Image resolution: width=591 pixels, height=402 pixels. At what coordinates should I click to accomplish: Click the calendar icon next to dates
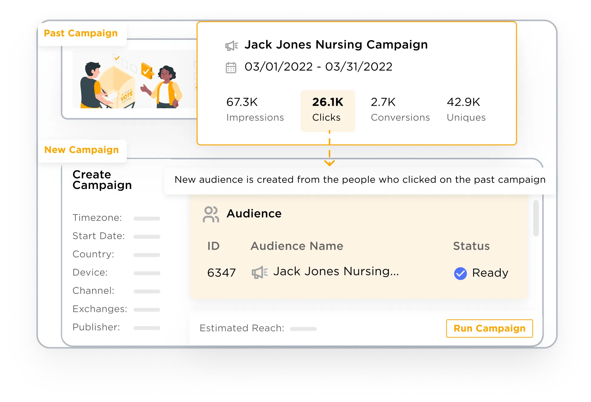(231, 67)
